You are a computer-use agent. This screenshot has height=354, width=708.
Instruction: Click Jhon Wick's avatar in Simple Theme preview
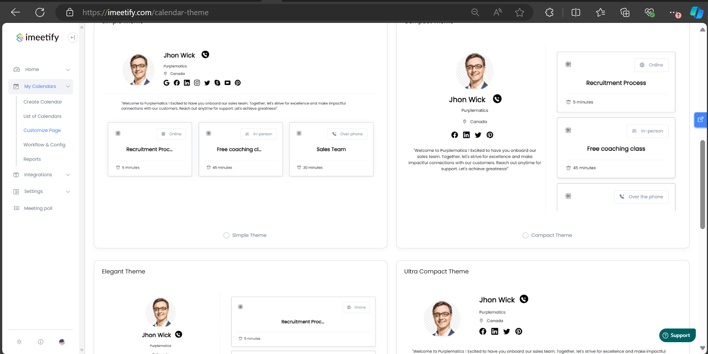[x=138, y=70]
